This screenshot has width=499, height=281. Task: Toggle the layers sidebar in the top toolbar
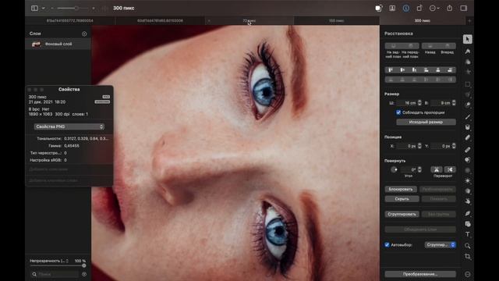click(34, 9)
